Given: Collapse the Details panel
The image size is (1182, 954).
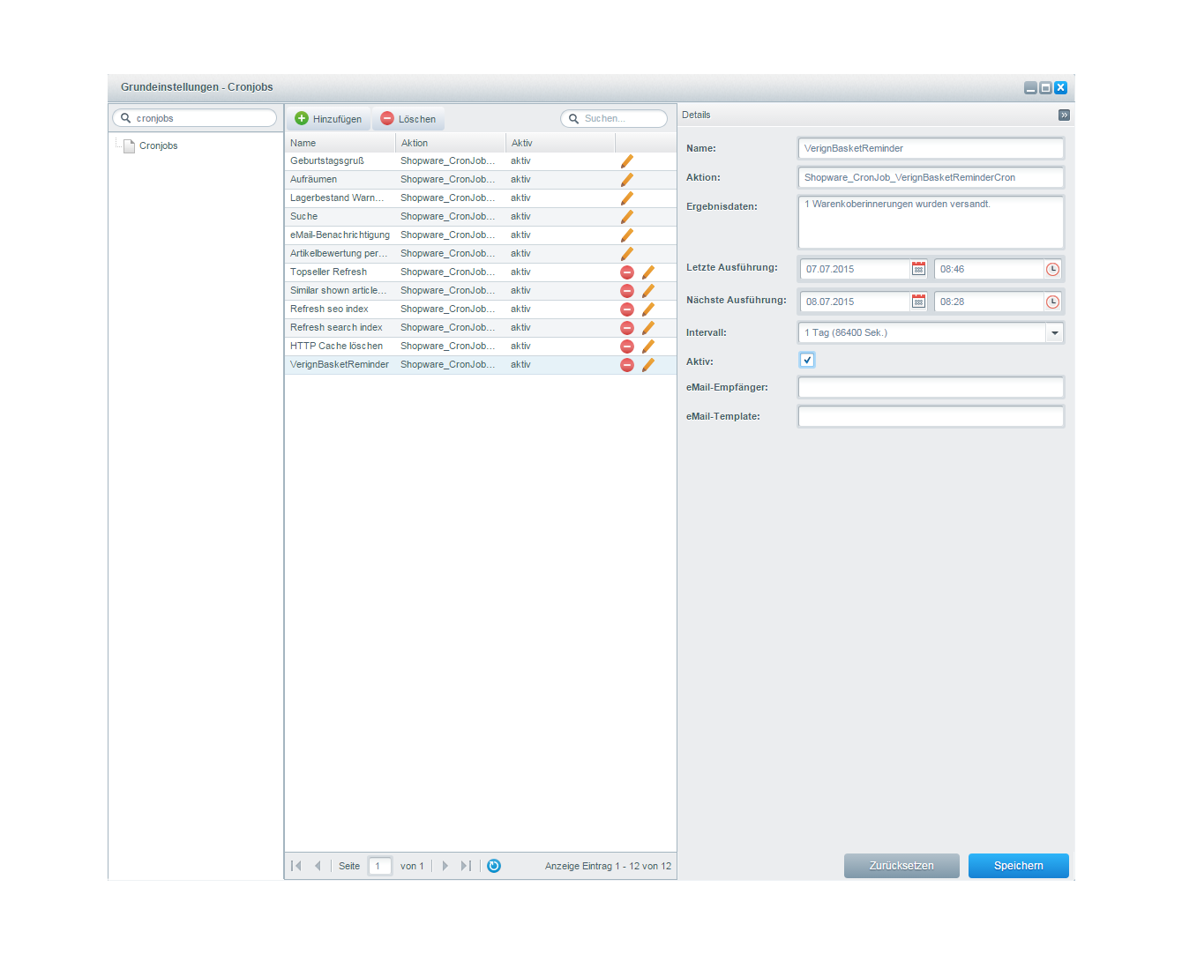Looking at the screenshot, I should point(1064,115).
